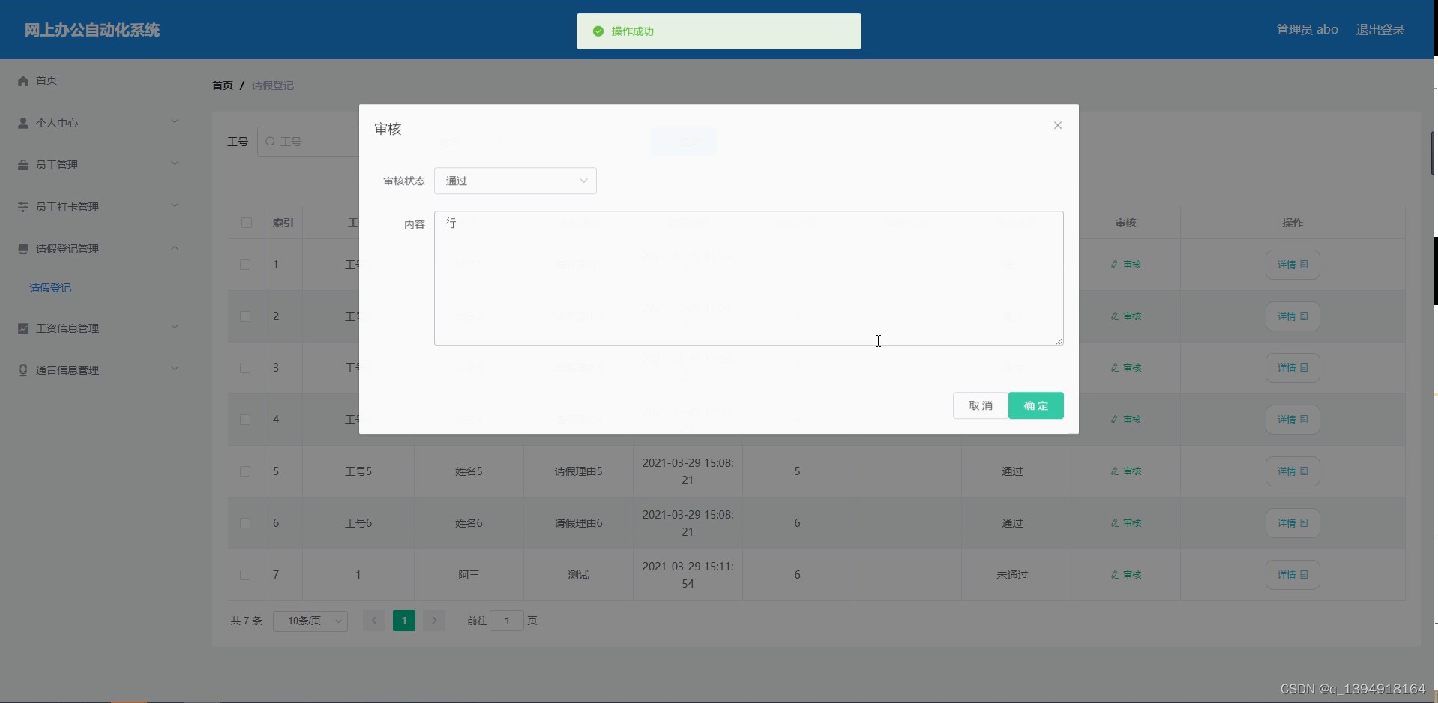
Task: Check the checkbox for row 4
Action: [245, 420]
